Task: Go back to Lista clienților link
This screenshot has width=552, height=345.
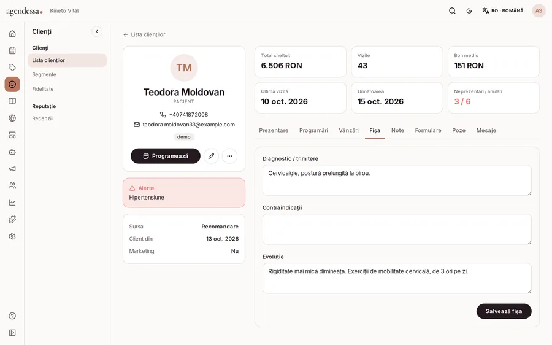Action: point(144,34)
